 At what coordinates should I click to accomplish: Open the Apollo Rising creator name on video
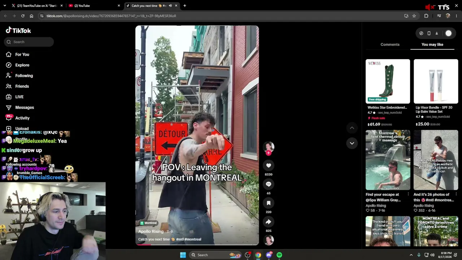click(151, 231)
